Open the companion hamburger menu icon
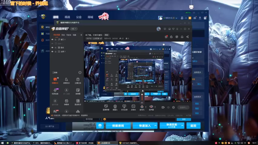 pos(177,29)
